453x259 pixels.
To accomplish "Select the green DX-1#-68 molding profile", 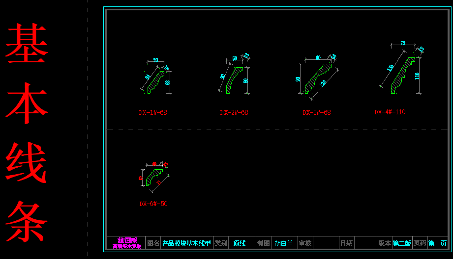I will point(156,81).
